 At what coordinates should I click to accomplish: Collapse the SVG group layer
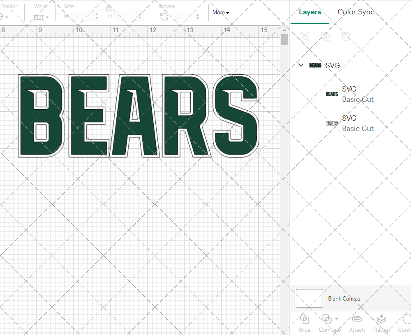pyautogui.click(x=301, y=65)
